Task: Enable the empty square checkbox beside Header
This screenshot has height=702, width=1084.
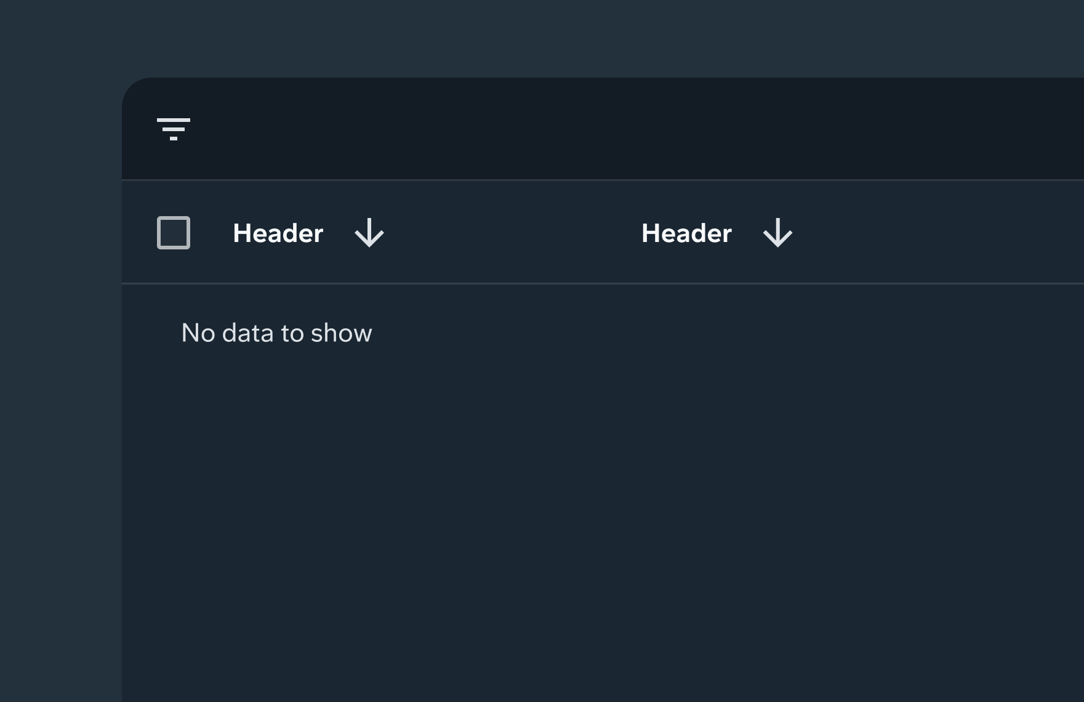Action: (174, 233)
